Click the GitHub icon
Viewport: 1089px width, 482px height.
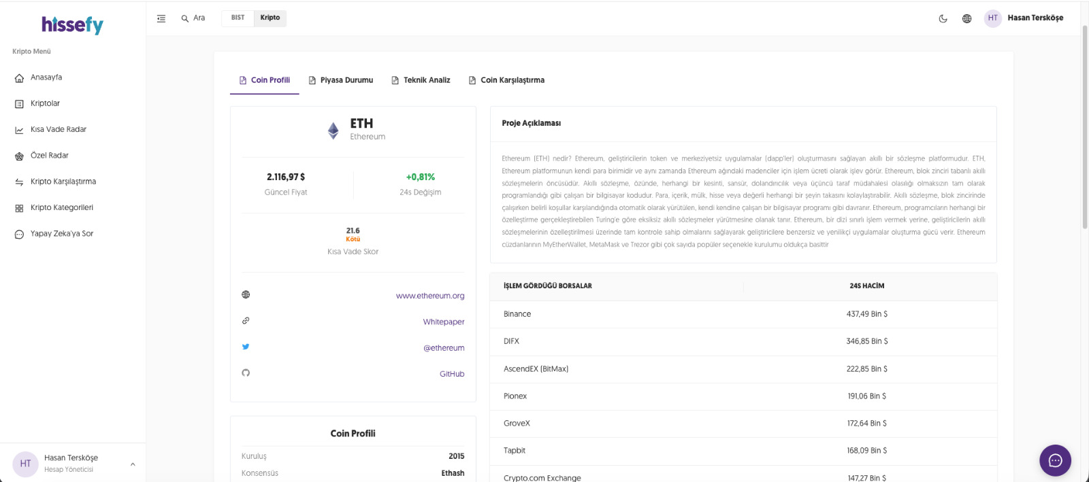click(x=246, y=373)
